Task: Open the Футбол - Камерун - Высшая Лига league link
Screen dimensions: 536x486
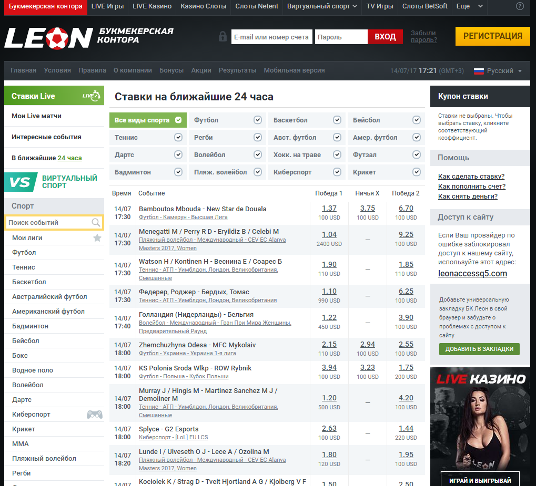Action: [183, 217]
